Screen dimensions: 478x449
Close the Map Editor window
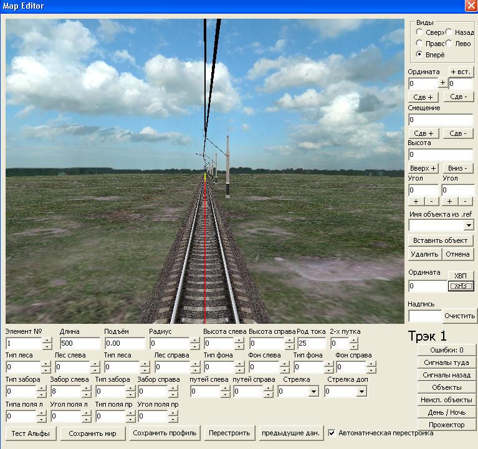coord(471,6)
